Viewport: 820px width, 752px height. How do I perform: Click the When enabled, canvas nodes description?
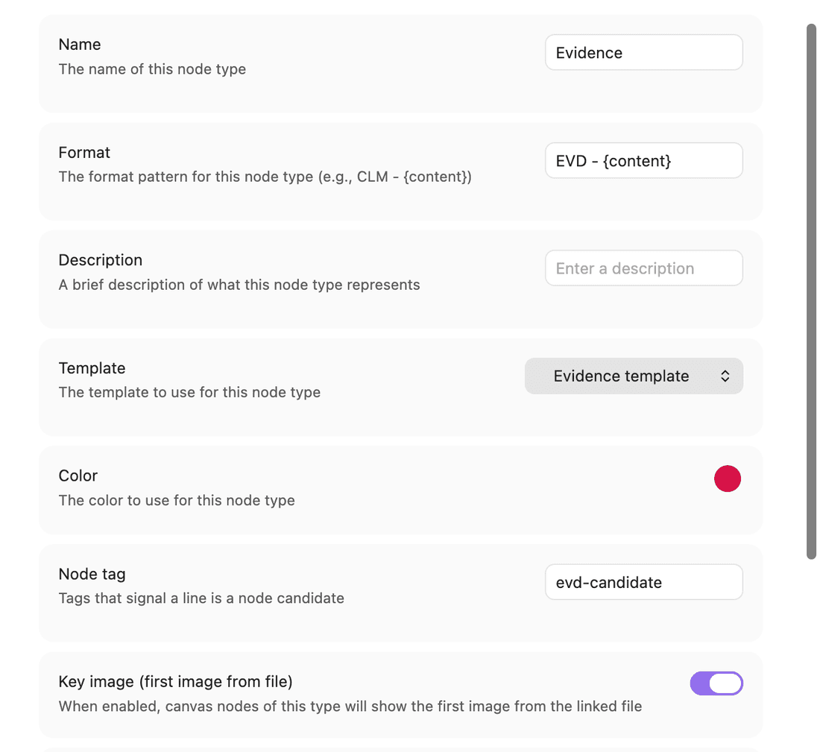(350, 707)
